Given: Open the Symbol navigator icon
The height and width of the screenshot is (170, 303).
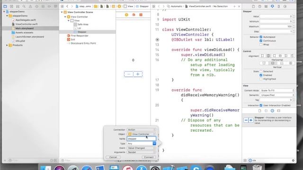Looking at the screenshot, I should pos(18,6).
